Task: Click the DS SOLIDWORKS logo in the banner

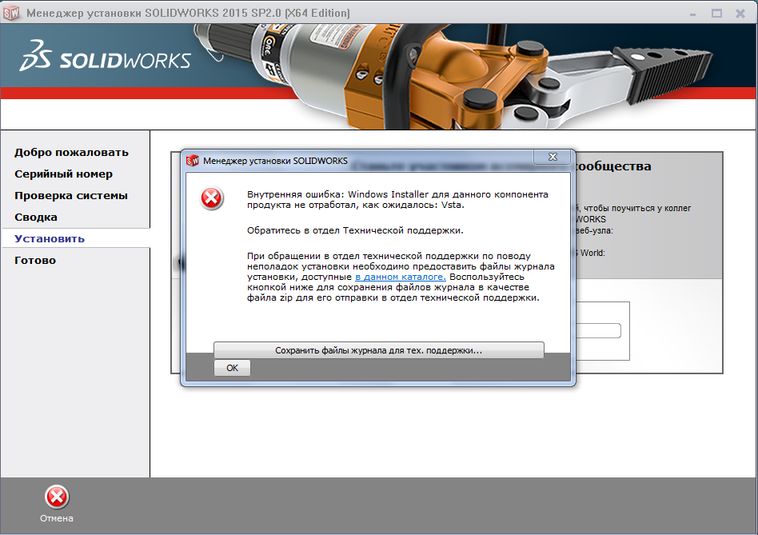Action: click(106, 61)
